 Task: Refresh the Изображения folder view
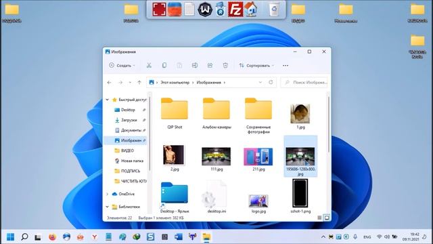[x=271, y=82]
